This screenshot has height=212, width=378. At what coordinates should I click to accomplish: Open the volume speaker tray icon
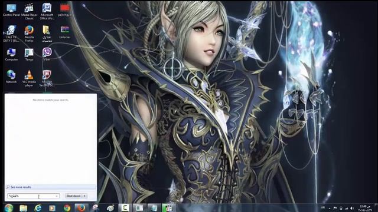[x=352, y=208]
